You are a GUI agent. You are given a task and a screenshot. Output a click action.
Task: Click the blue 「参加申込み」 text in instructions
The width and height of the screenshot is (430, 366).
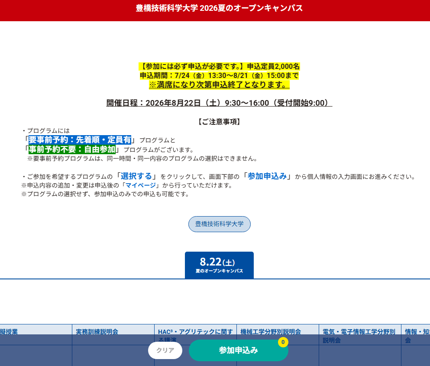[267, 176]
